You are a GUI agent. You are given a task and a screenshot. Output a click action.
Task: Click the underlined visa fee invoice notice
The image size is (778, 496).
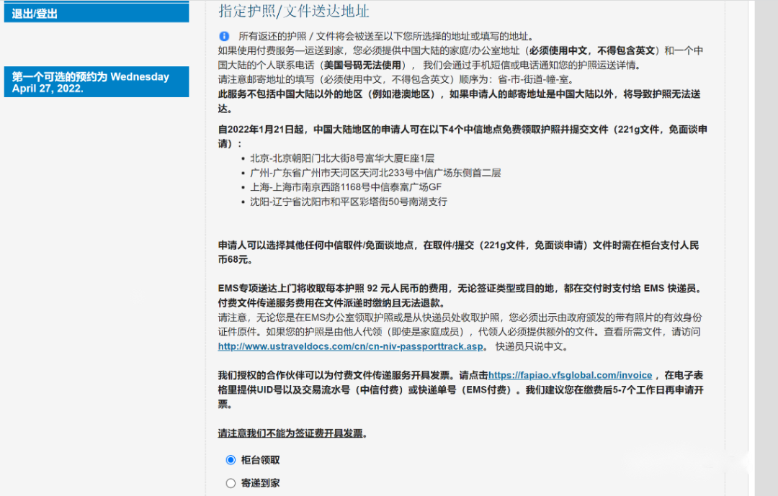tap(292, 433)
